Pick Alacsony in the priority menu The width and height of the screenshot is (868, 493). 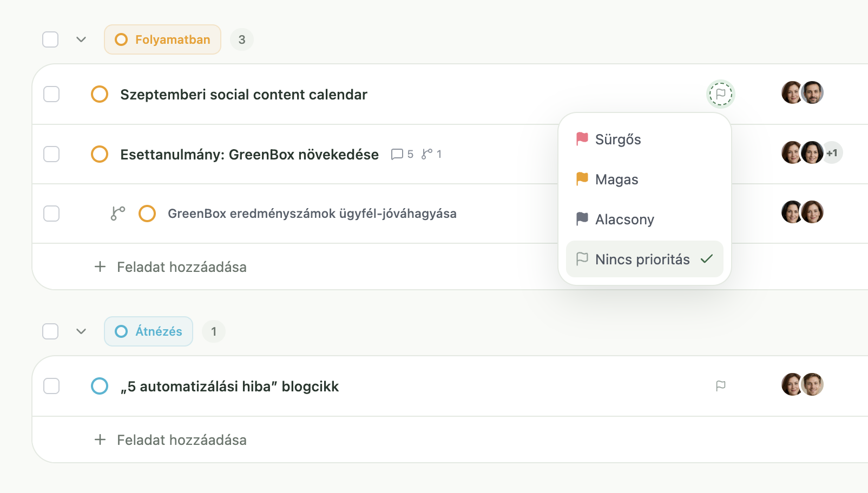[645, 219]
